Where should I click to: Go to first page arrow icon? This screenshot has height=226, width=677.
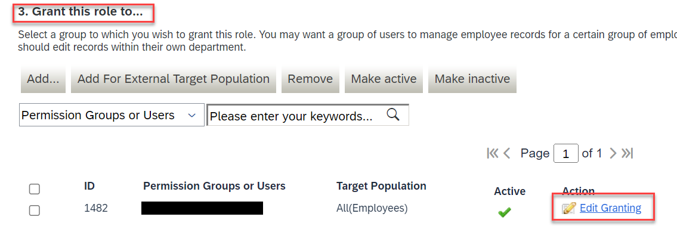(493, 153)
